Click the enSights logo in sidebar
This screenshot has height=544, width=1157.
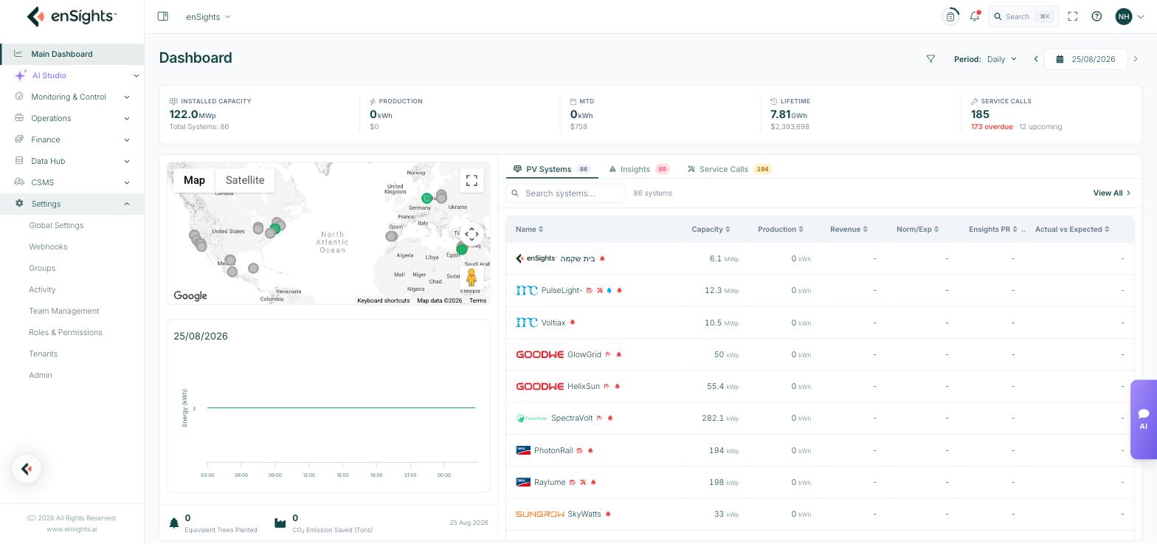72,16
